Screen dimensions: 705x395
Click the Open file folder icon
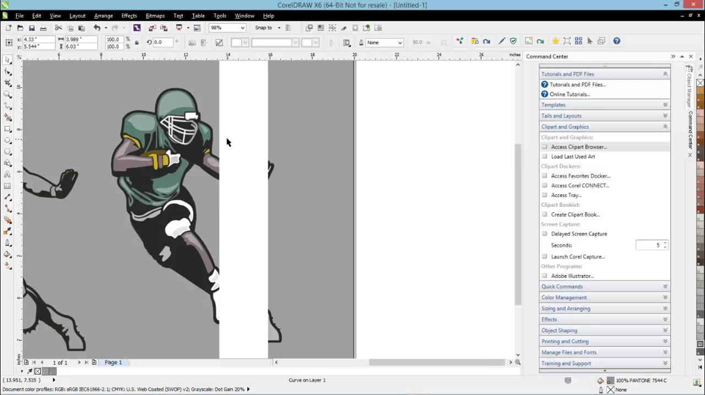point(20,28)
